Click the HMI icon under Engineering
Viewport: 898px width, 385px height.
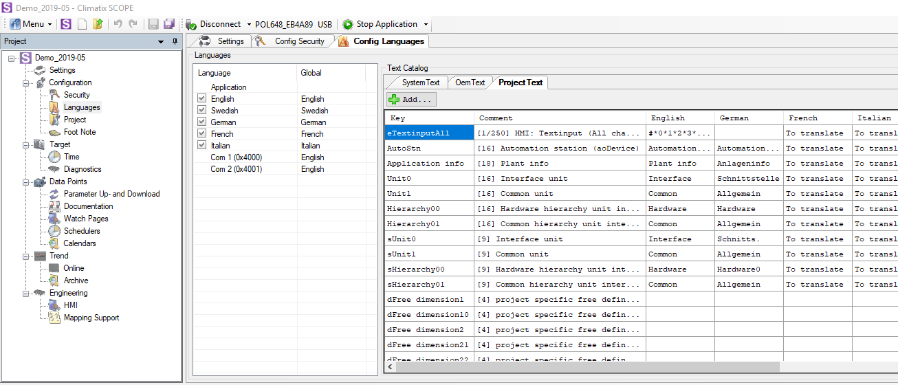(54, 305)
